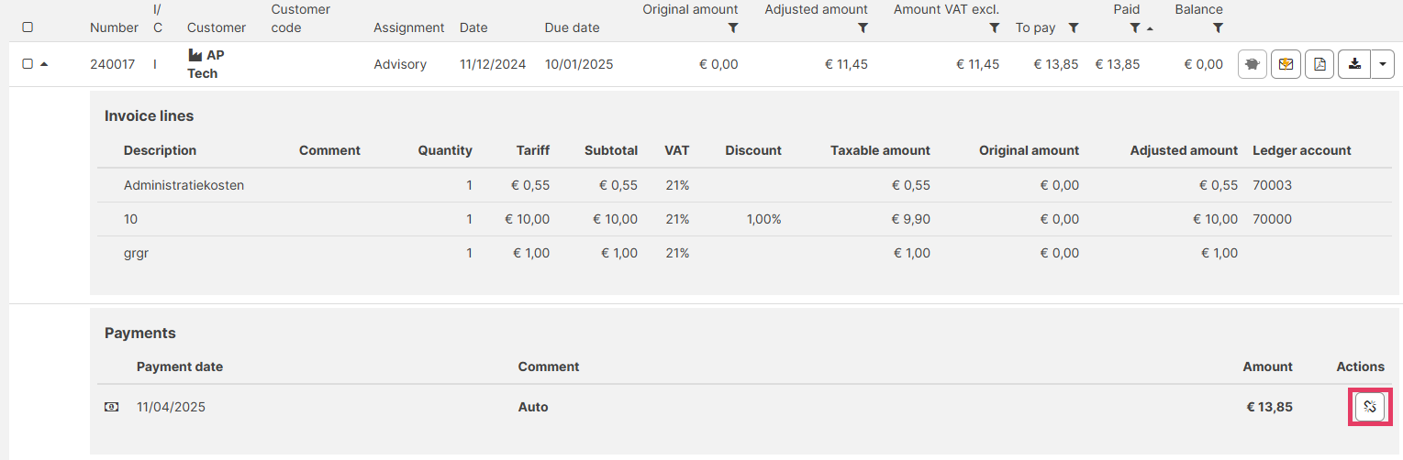Open the Balance column filter
Screen dimensions: 1403x460
point(1217,28)
